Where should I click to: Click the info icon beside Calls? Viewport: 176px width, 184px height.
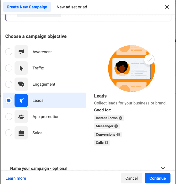click(x=107, y=143)
